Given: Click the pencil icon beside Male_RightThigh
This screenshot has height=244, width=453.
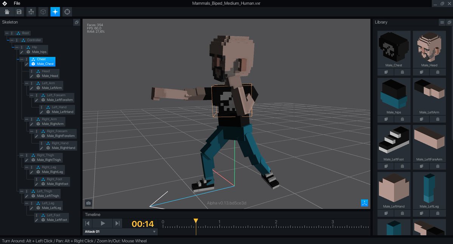Looking at the screenshot, I should (27, 160).
